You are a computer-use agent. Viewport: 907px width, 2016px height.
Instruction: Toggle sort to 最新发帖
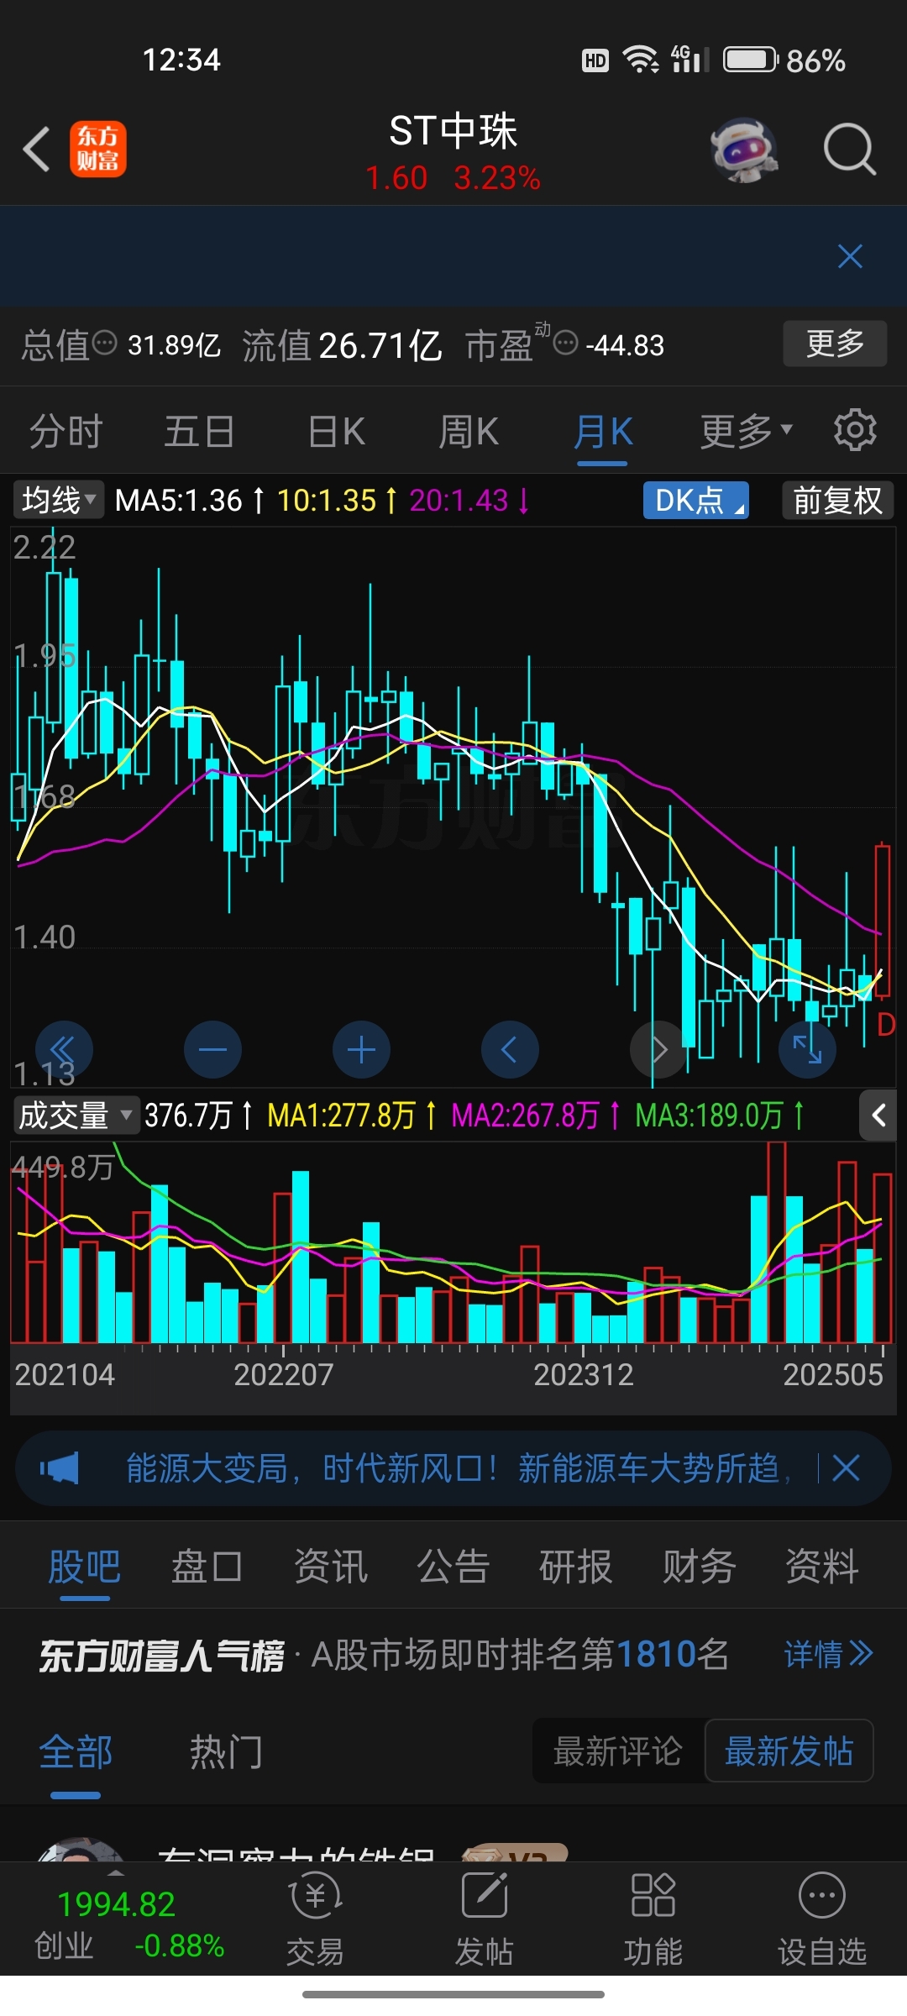tap(789, 1751)
